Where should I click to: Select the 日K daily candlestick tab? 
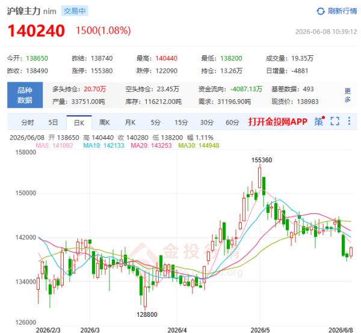79,123
